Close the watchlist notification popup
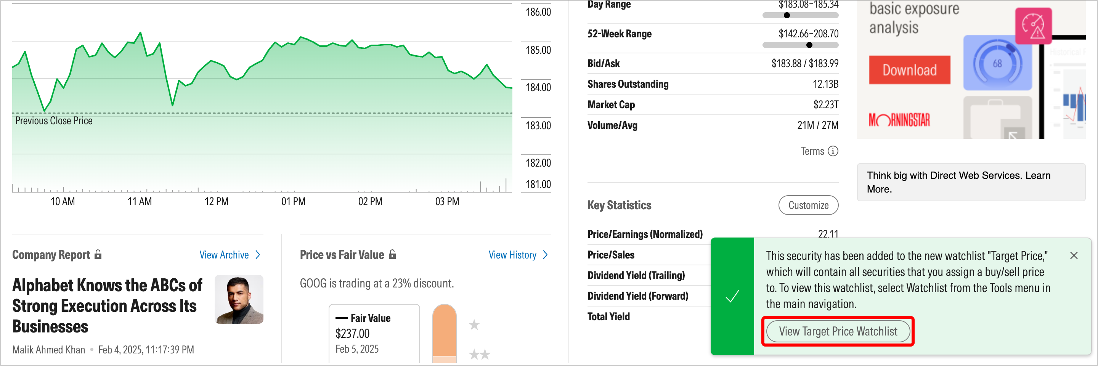The height and width of the screenshot is (366, 1098). (1074, 256)
